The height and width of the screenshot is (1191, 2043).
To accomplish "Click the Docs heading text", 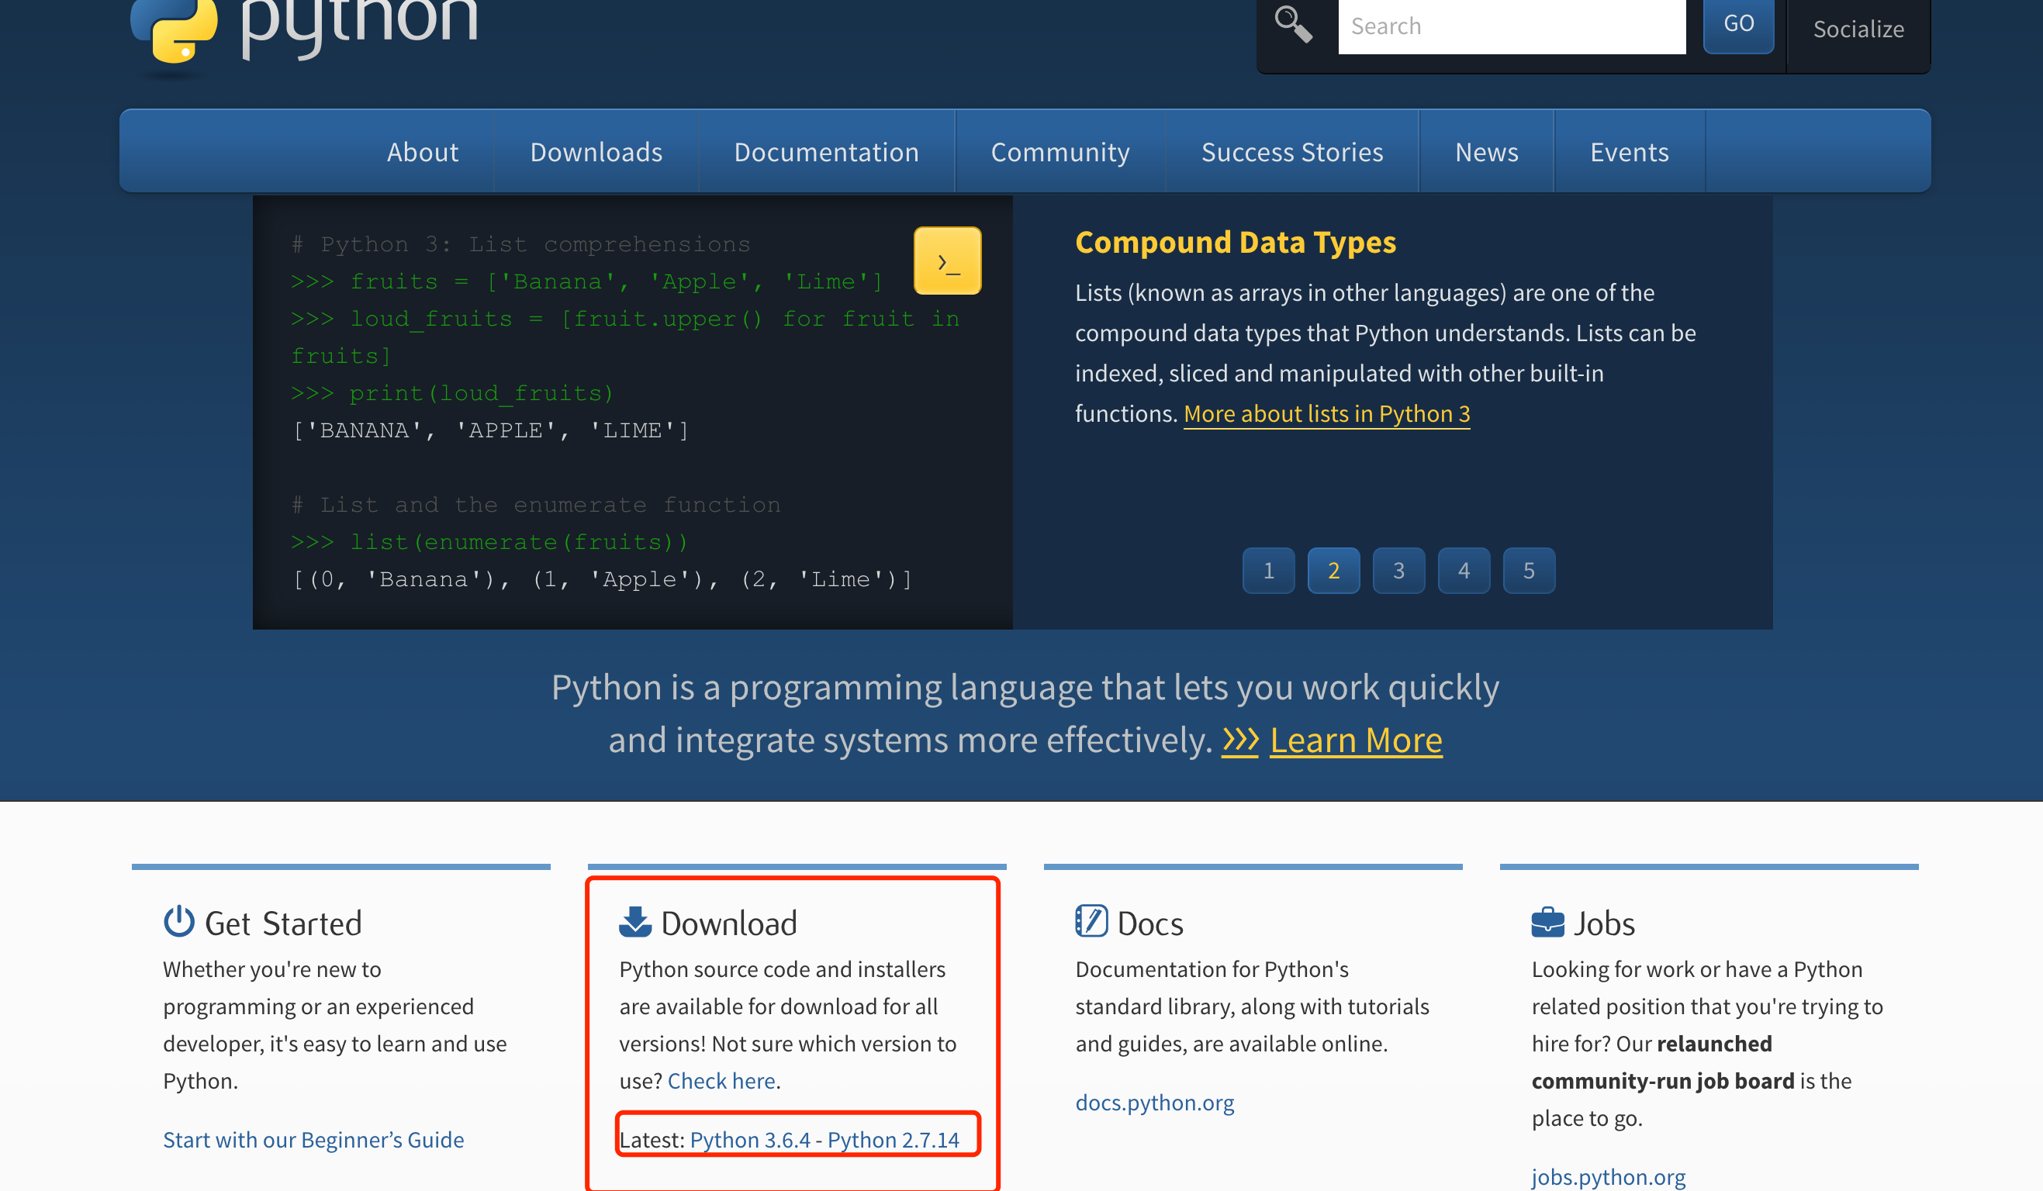I will [x=1149, y=923].
